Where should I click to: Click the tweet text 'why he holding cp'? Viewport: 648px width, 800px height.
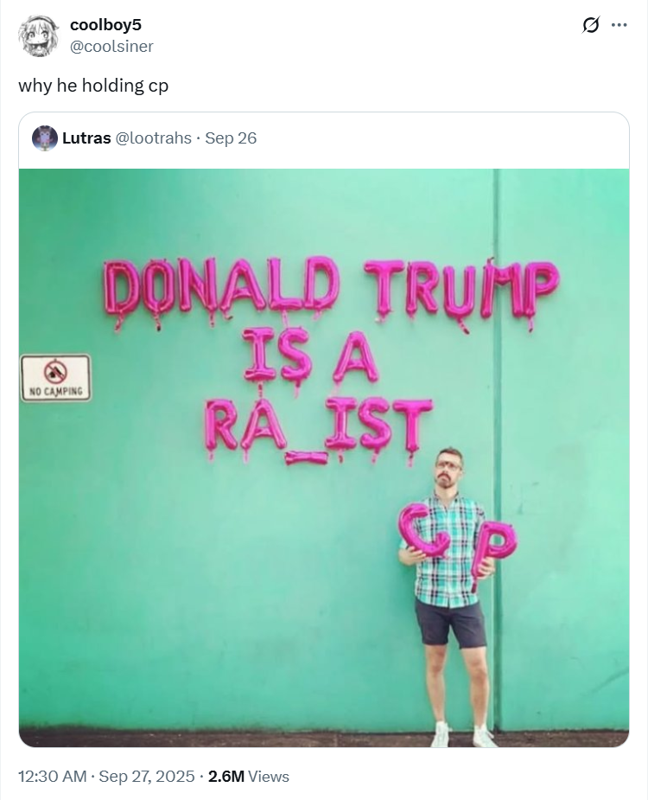point(93,86)
